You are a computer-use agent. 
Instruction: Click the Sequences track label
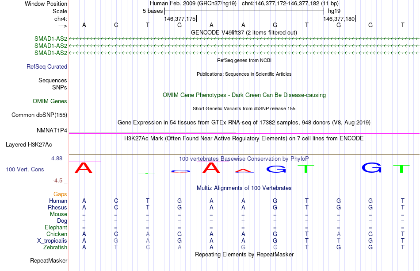pyautogui.click(x=53, y=80)
